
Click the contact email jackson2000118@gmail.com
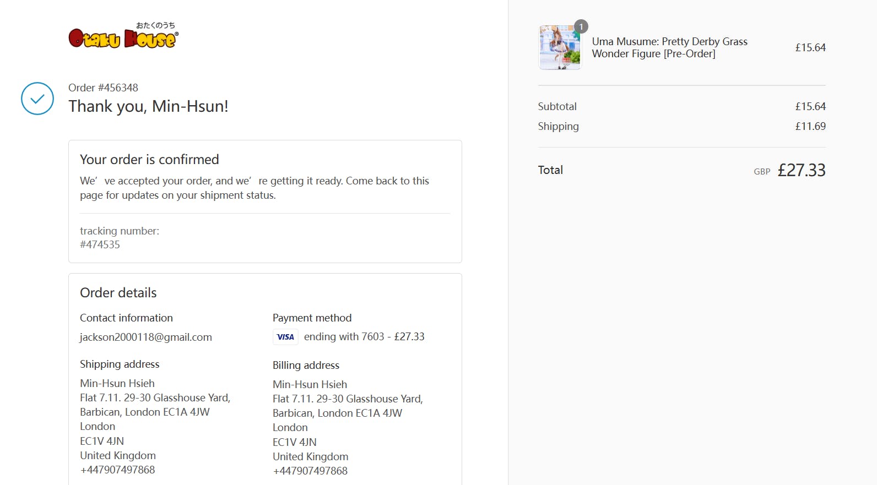point(146,337)
